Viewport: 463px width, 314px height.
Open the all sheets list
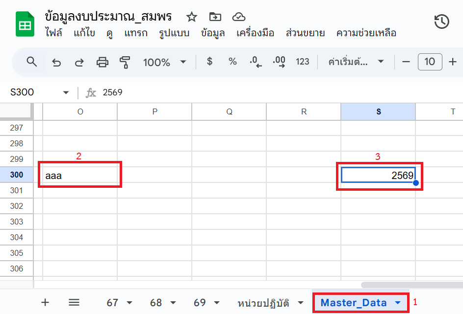(x=74, y=303)
